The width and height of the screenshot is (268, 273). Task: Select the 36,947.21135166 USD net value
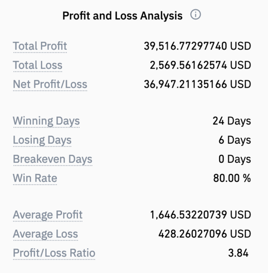pos(198,85)
